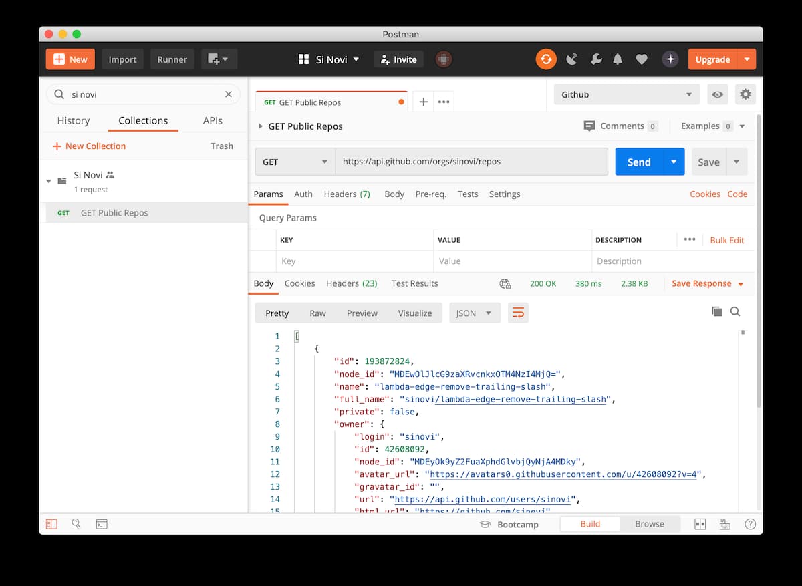Open the help question mark icon
Screen dimensions: 802x586
coord(751,524)
